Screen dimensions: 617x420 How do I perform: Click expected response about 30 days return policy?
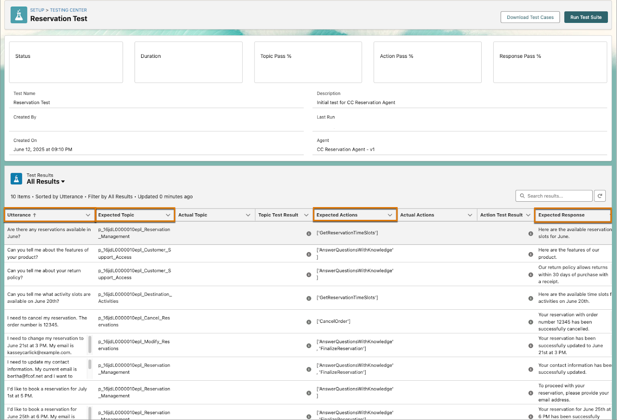pos(573,274)
